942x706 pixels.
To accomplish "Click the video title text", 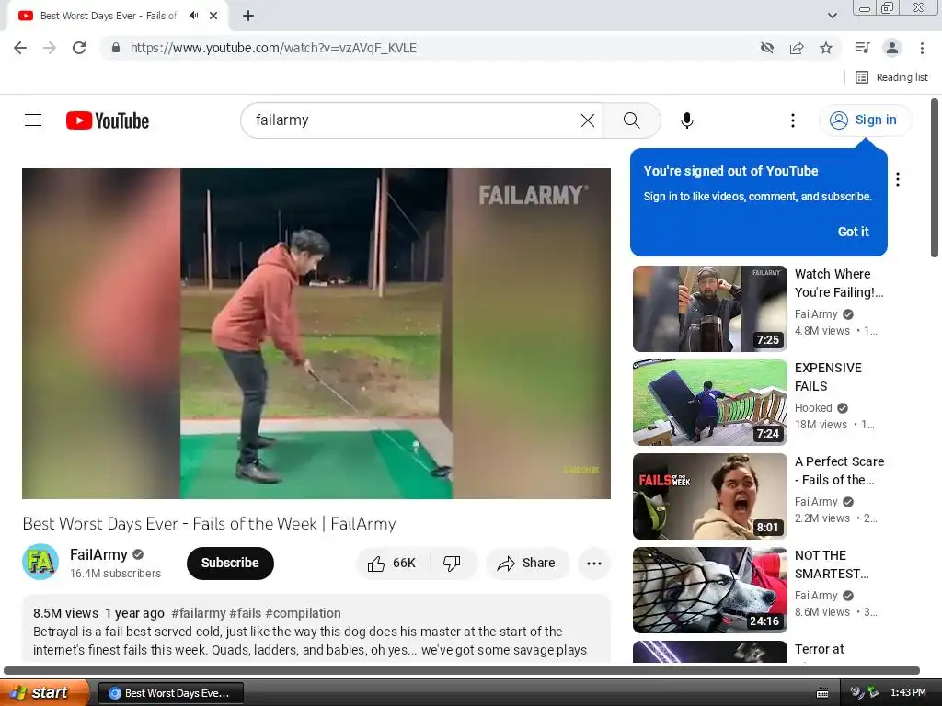I will [x=209, y=523].
